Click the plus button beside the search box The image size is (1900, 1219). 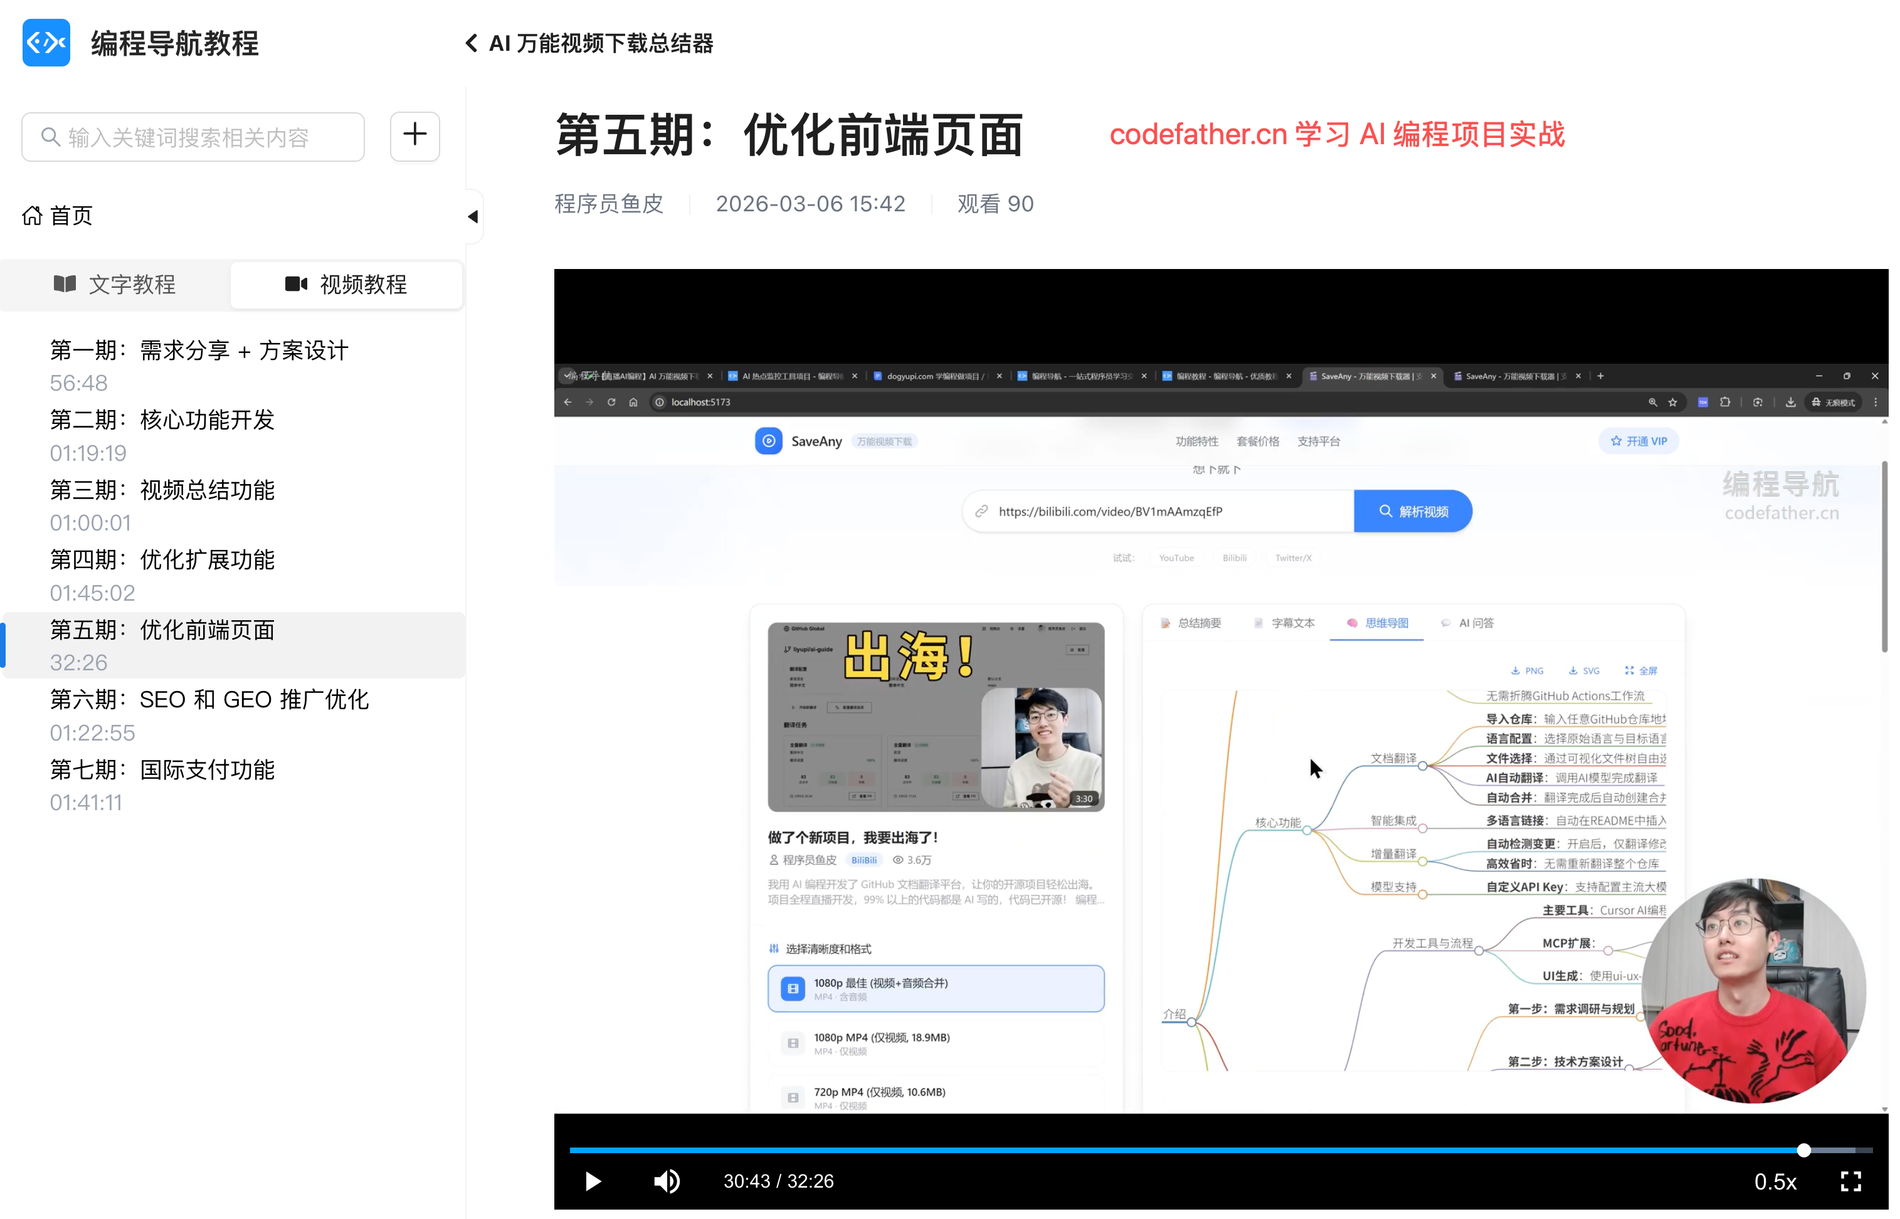[414, 136]
